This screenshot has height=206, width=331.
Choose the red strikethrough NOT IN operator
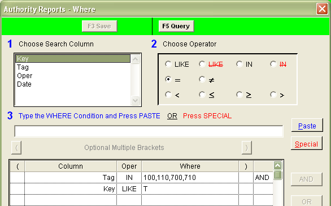point(273,64)
